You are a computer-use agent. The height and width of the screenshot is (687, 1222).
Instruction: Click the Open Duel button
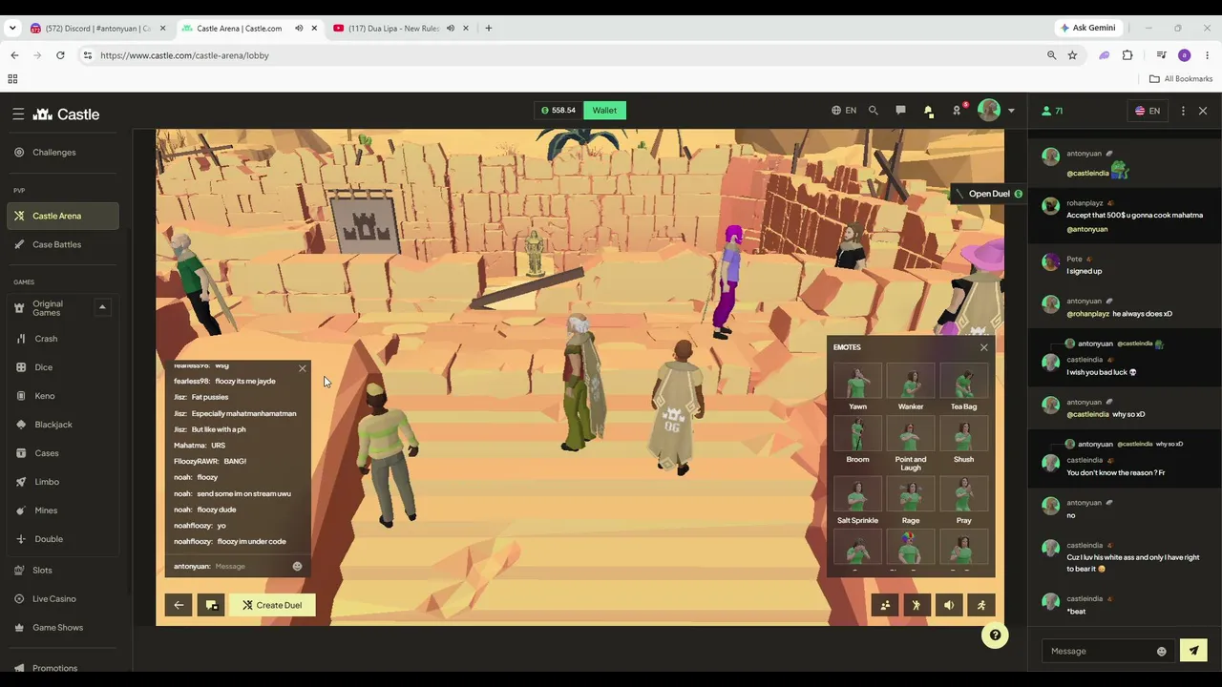point(988,194)
